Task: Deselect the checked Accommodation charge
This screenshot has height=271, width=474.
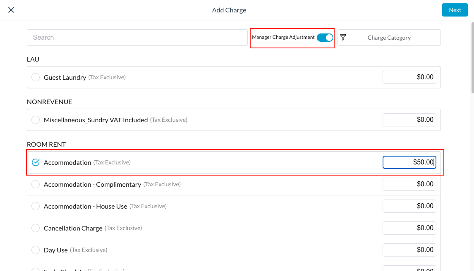Action: [36, 162]
